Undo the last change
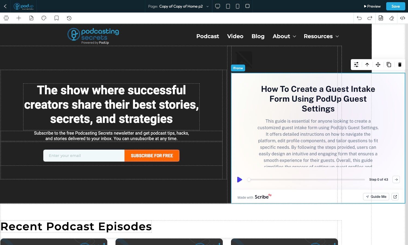The width and height of the screenshot is (408, 245). point(359,18)
